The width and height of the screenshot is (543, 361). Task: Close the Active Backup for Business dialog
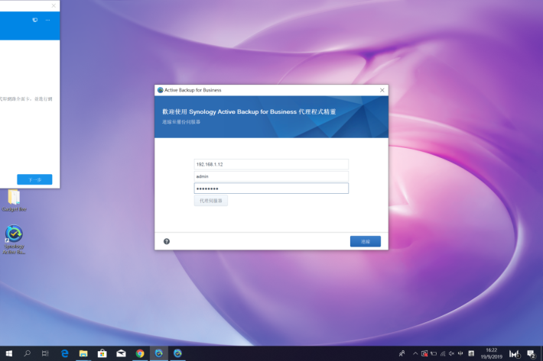382,90
